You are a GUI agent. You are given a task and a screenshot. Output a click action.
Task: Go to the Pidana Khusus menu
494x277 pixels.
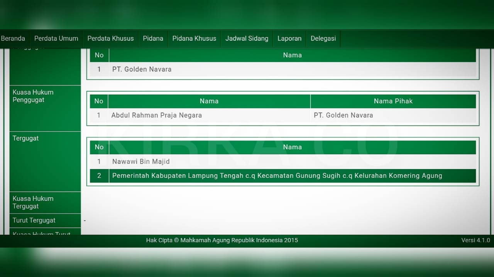coord(194,39)
